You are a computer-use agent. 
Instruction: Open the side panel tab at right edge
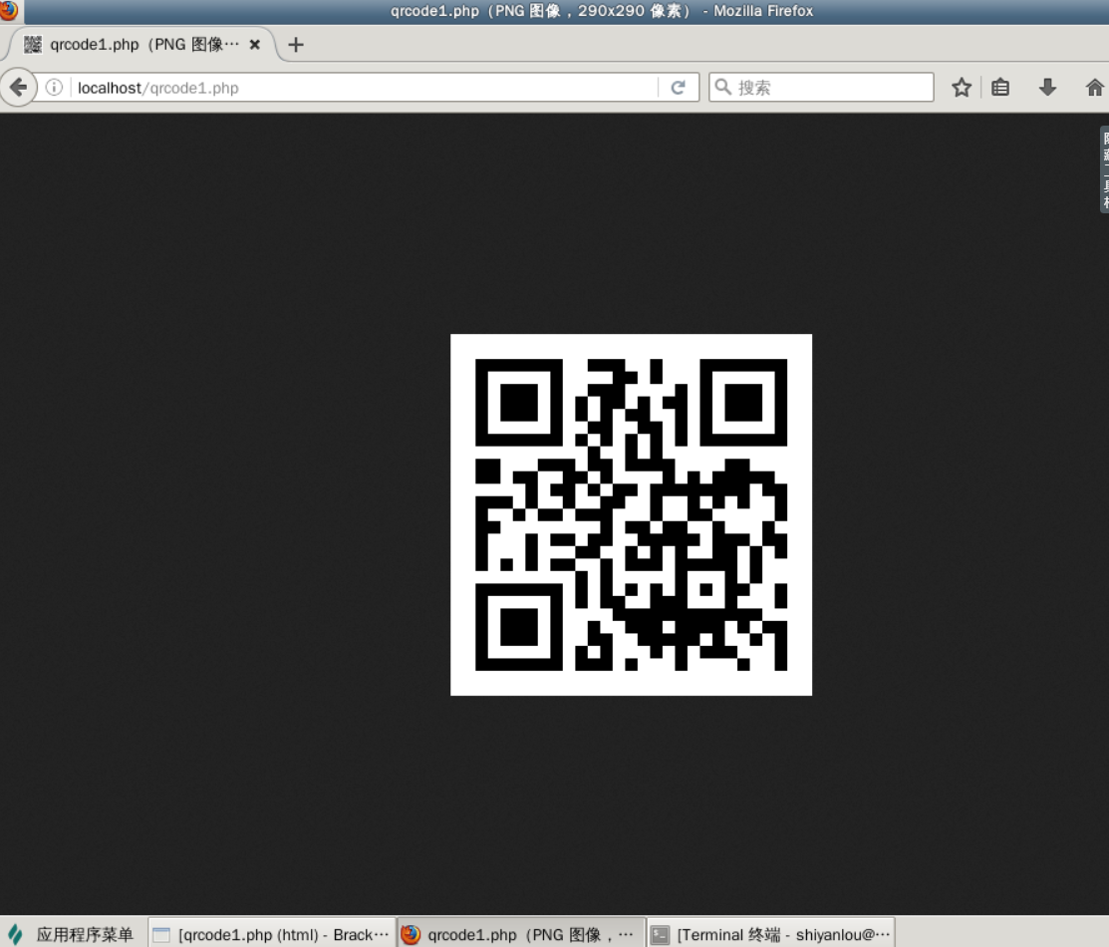(1104, 168)
